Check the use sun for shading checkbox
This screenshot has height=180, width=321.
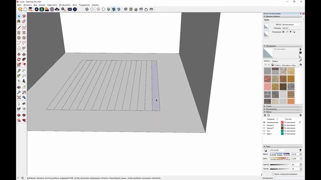(273, 174)
